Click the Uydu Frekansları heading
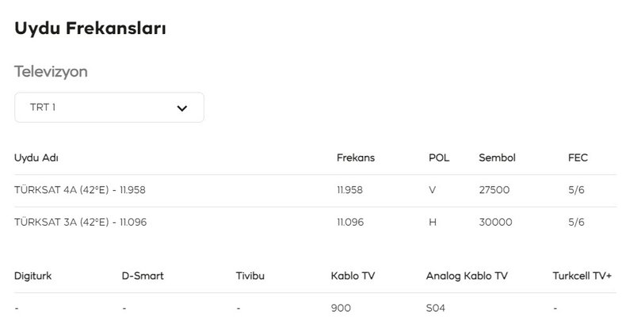This screenshot has height=319, width=626. click(x=90, y=28)
